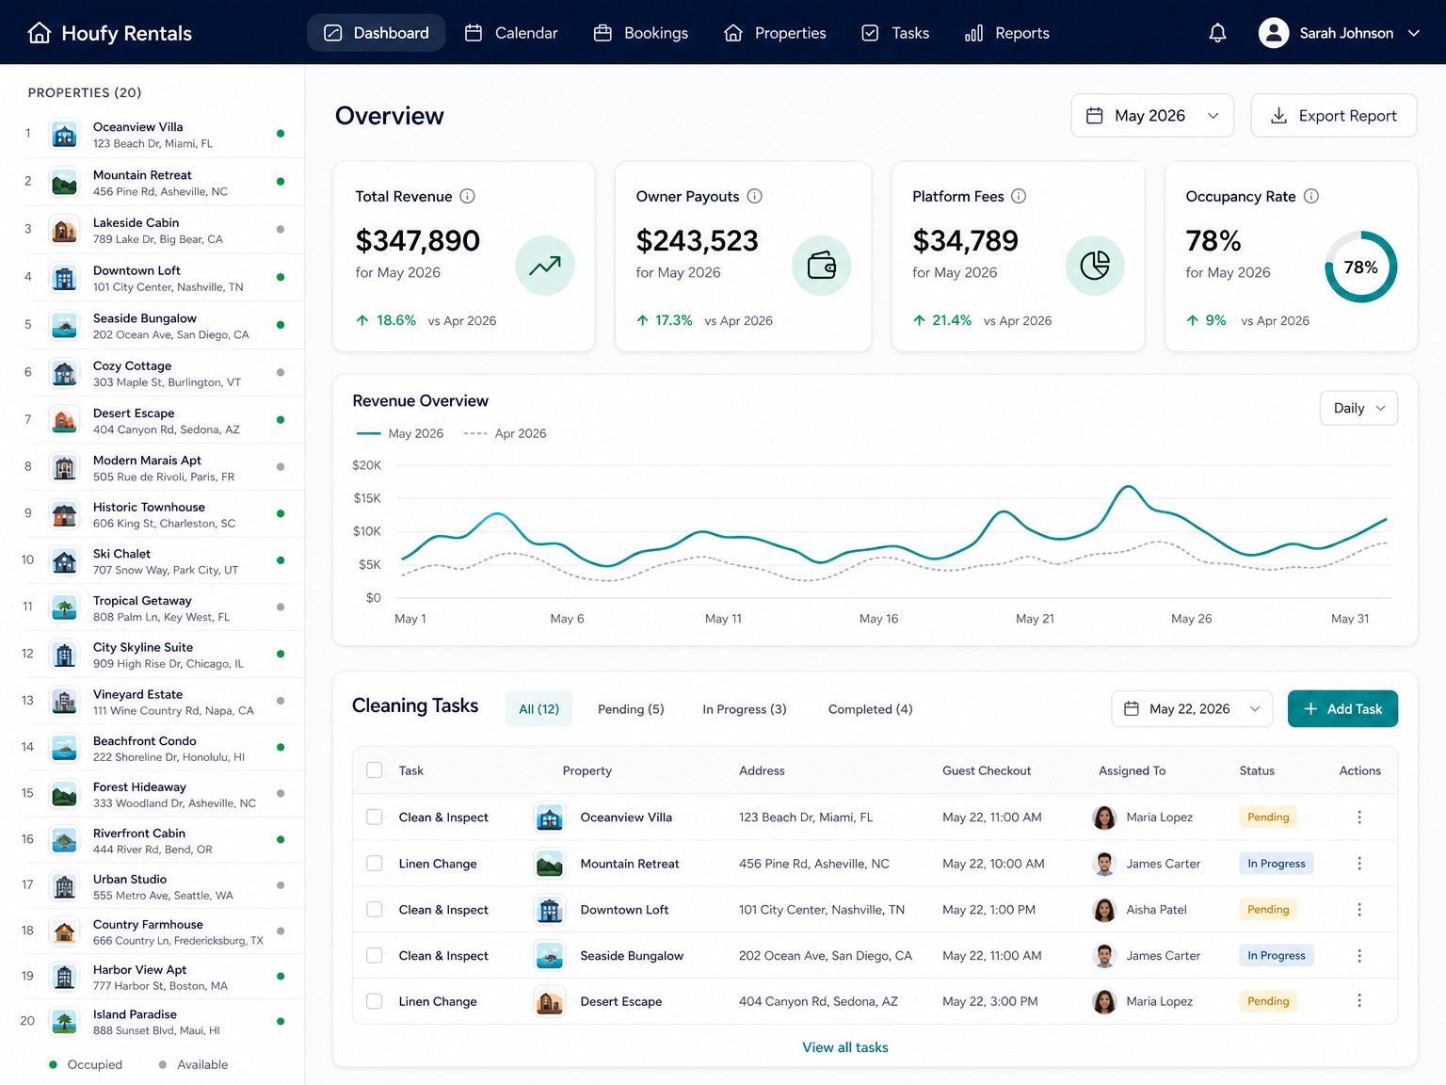The width and height of the screenshot is (1446, 1085).
Task: Open the May 22, 2026 date dropdown
Action: [x=1192, y=709]
